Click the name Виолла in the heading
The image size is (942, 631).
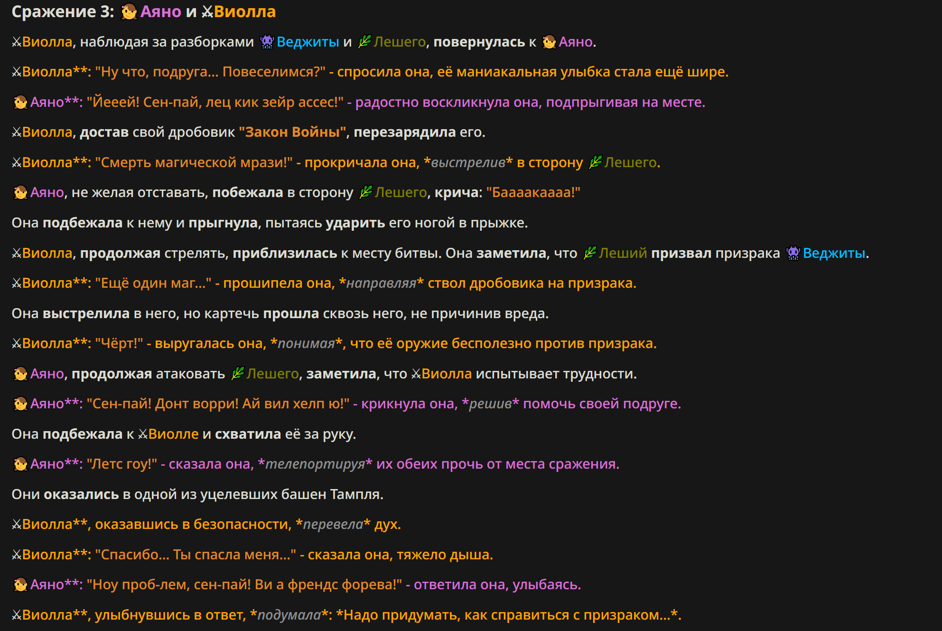(245, 12)
